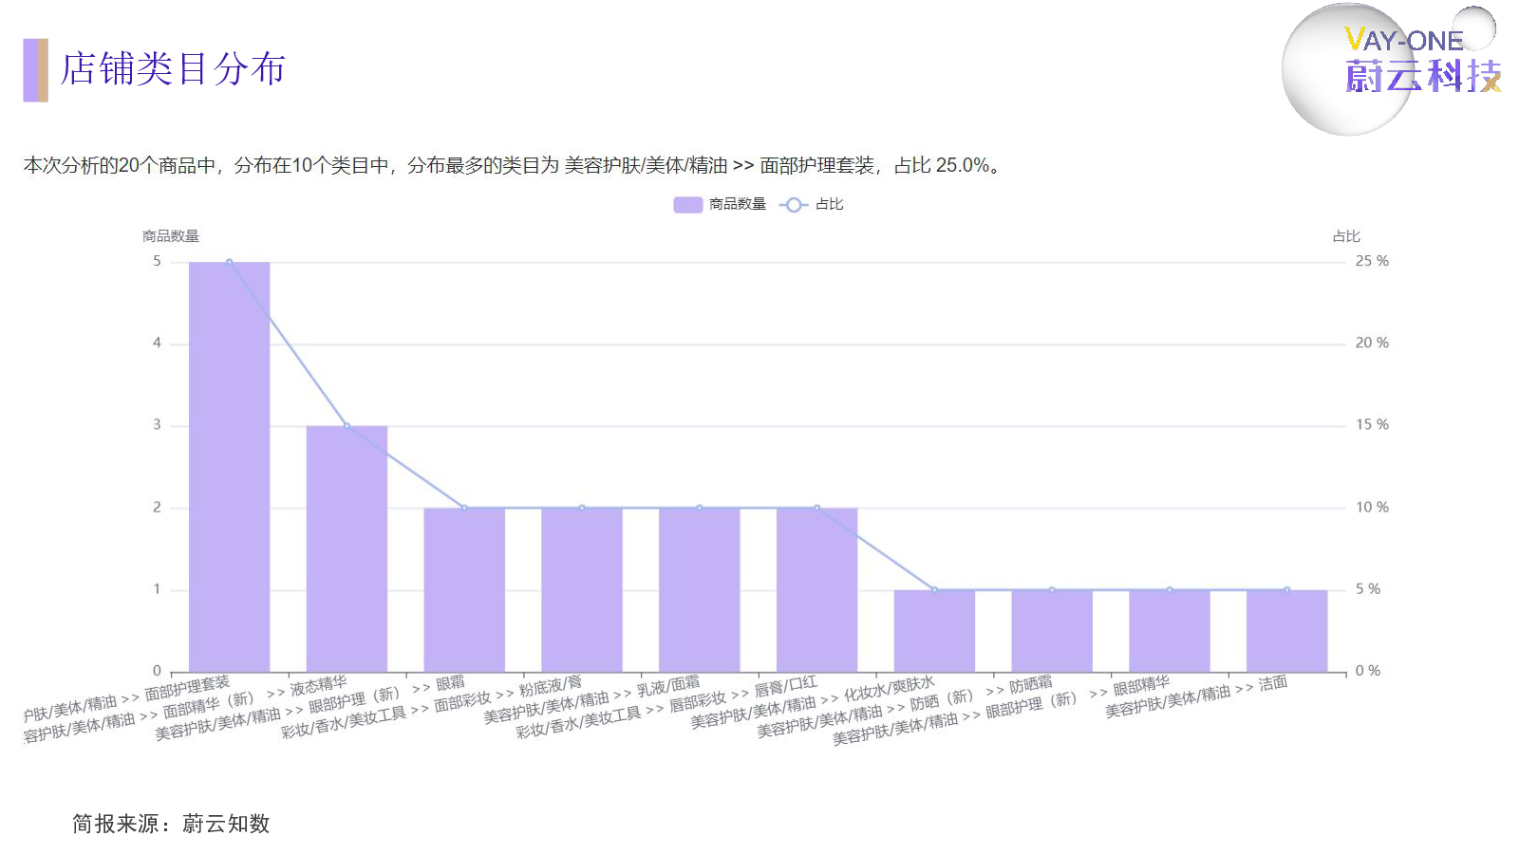Click the 占比 legend line marker icon
Screen dimensions: 1519x854
793,205
